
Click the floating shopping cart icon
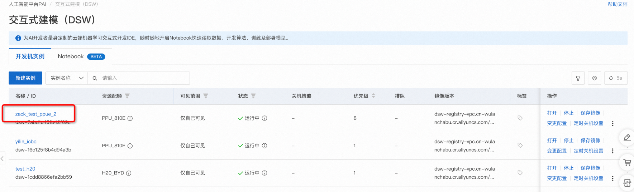[627, 162]
